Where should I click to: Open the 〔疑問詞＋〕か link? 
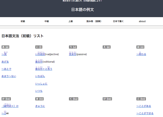[x=10, y=106]
